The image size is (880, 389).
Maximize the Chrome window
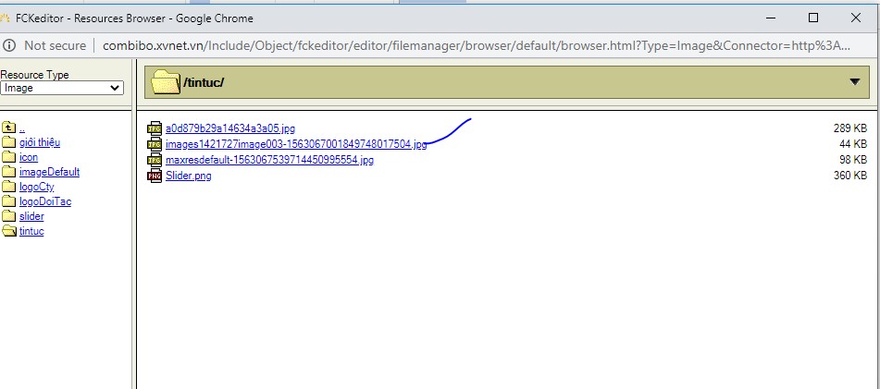point(812,18)
